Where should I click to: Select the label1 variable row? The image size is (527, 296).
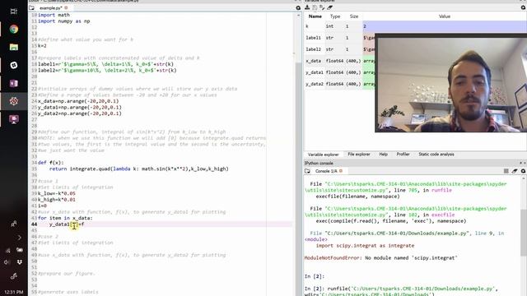click(339, 38)
